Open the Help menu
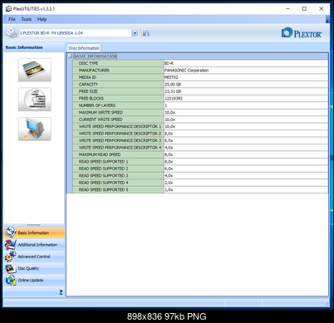Screen dimensions: 334x323 [42, 19]
